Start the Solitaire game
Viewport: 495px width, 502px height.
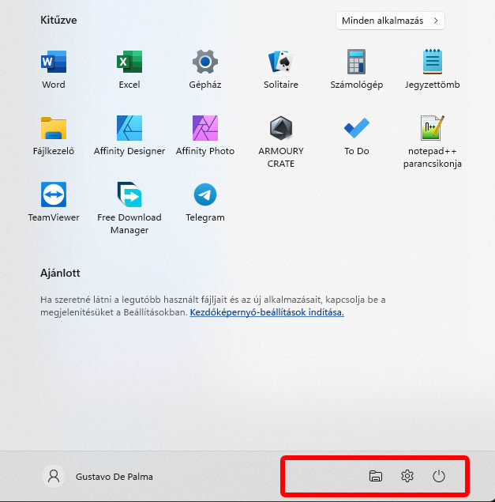pyautogui.click(x=281, y=62)
